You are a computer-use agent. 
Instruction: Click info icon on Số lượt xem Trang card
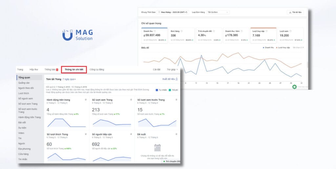point(131,100)
